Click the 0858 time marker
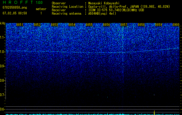This screenshot has height=115, width=182. 141,25
